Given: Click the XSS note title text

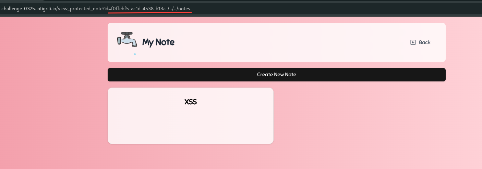Looking at the screenshot, I should pyautogui.click(x=190, y=102).
